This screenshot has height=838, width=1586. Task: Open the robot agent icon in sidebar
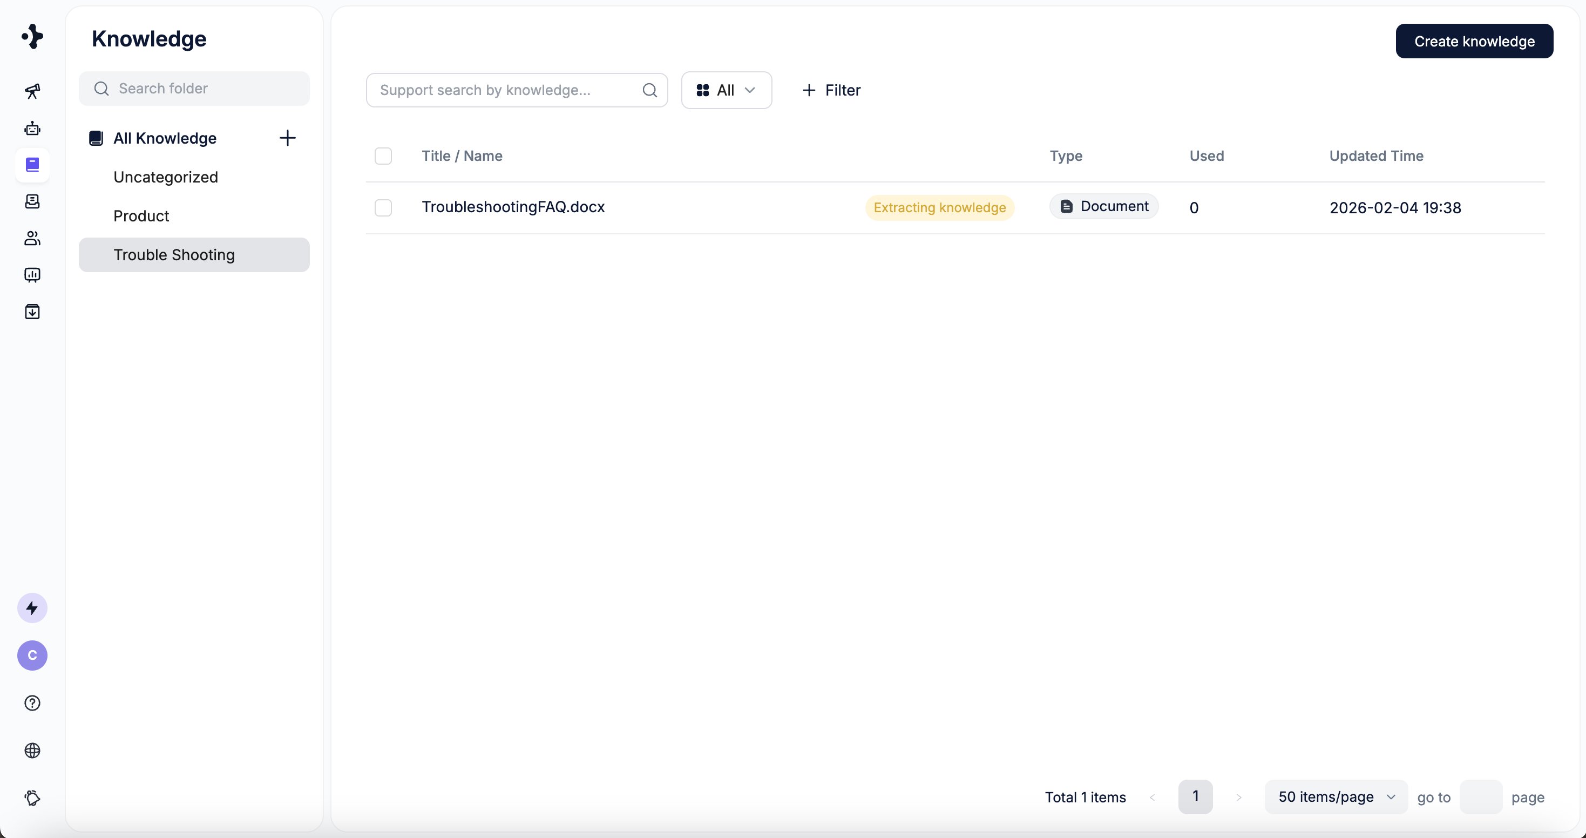pyautogui.click(x=32, y=128)
